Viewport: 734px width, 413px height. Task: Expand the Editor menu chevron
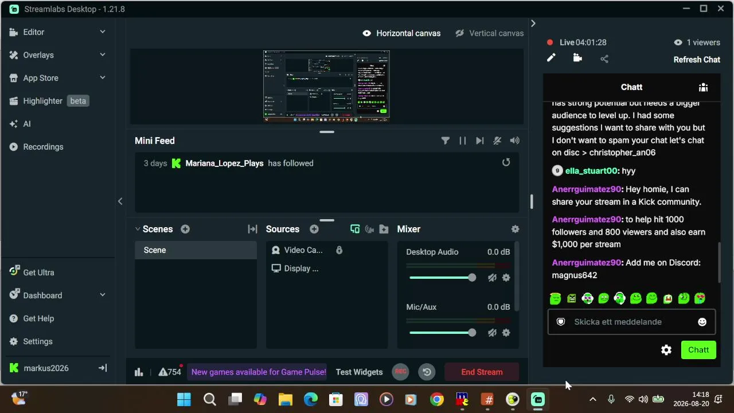tap(103, 32)
